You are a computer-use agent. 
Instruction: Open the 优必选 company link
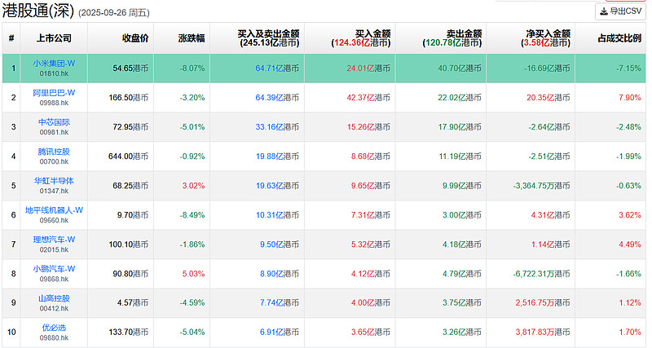pyautogui.click(x=55, y=327)
